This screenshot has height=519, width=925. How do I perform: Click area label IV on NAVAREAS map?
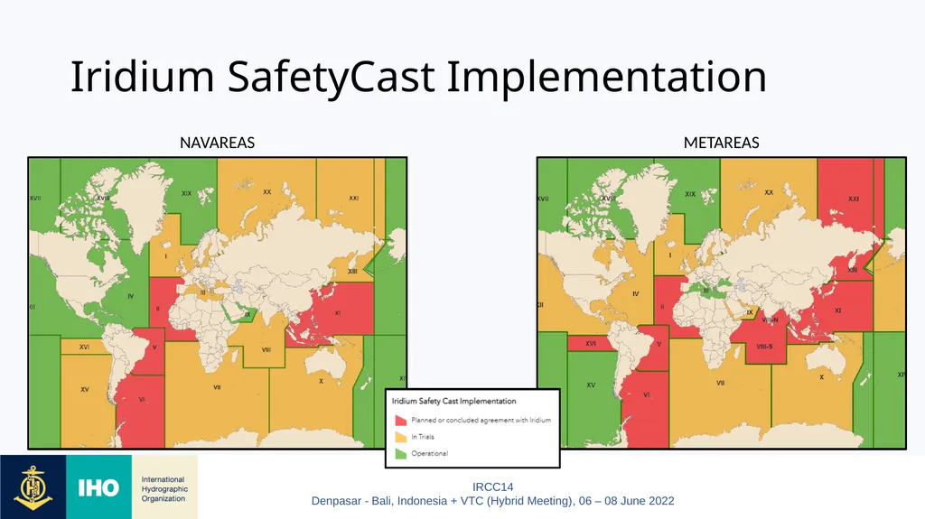pos(131,296)
